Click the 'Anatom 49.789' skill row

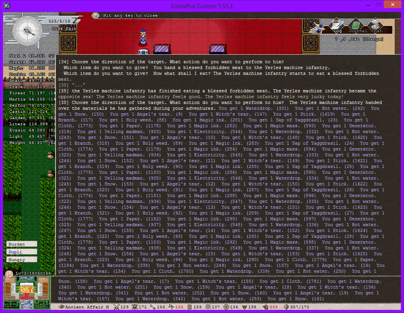[32, 81]
